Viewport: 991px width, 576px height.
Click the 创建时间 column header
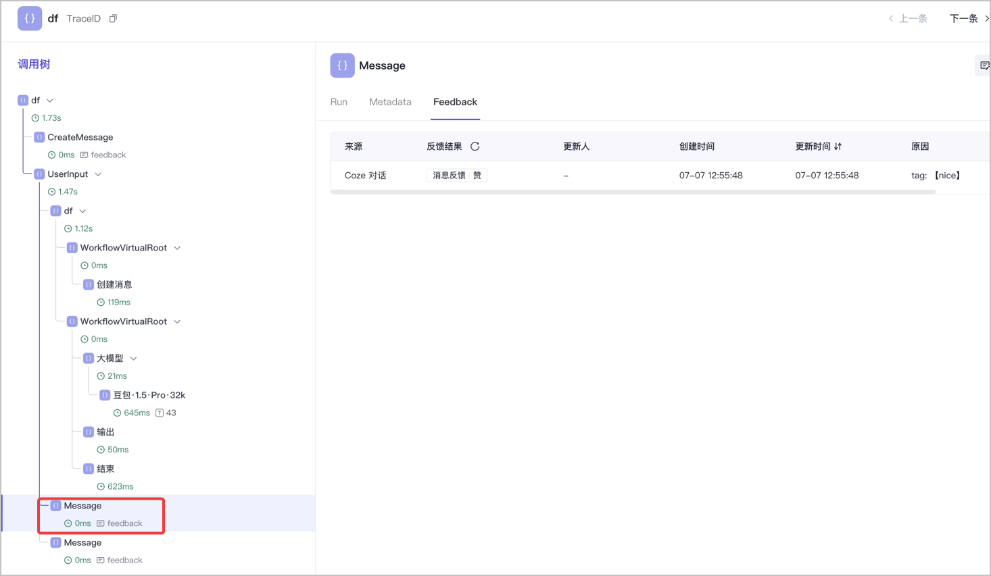(697, 147)
